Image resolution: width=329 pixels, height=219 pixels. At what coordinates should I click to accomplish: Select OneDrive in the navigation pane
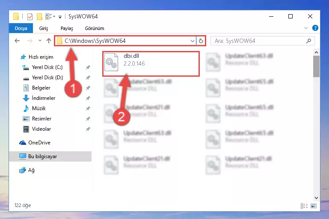35,143
